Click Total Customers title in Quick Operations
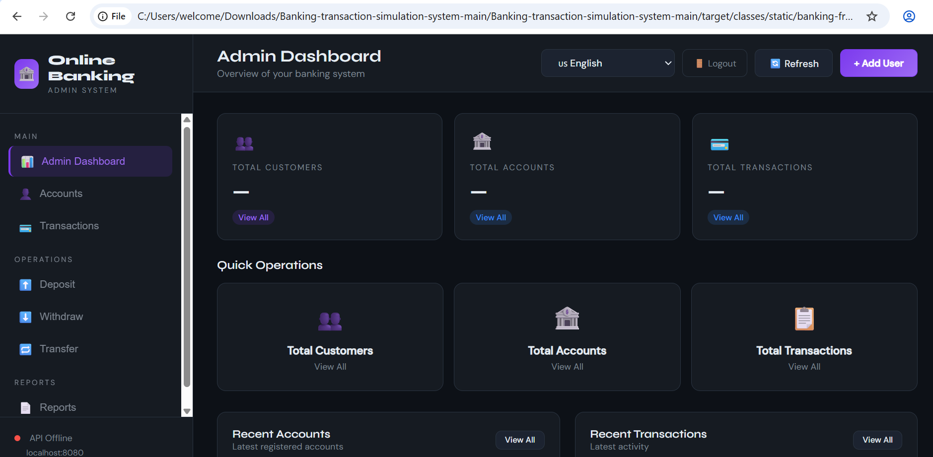This screenshot has width=933, height=457. coord(330,350)
